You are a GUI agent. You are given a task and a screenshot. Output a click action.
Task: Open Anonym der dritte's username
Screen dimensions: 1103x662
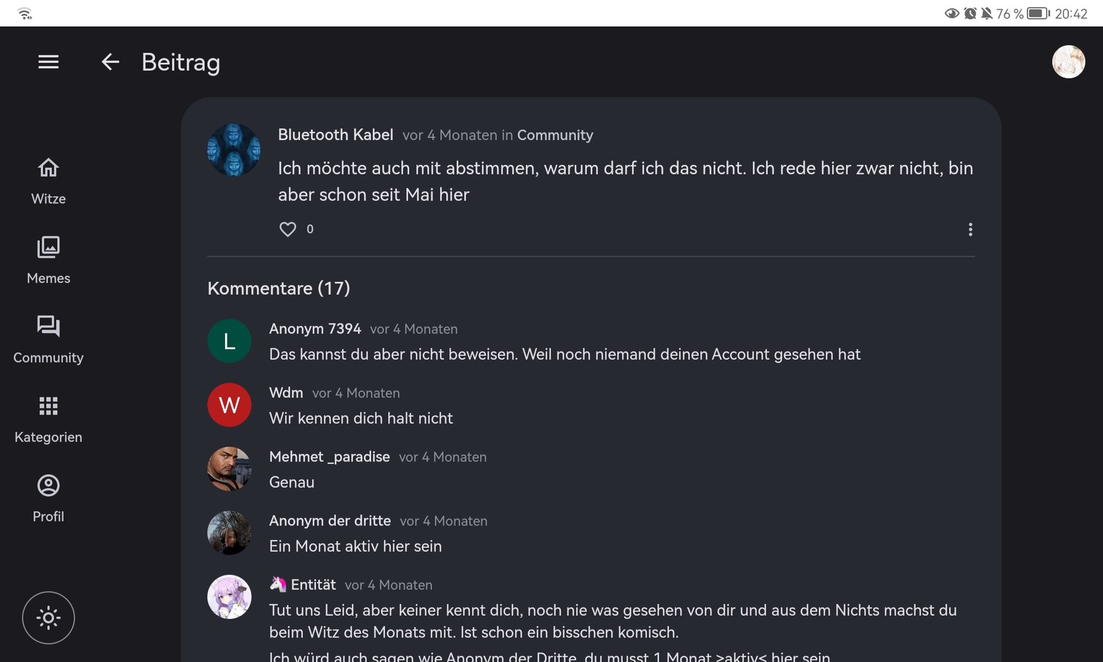pyautogui.click(x=330, y=521)
